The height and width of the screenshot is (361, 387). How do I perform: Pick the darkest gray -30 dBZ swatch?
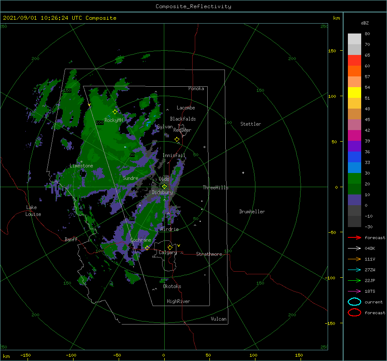354,221
